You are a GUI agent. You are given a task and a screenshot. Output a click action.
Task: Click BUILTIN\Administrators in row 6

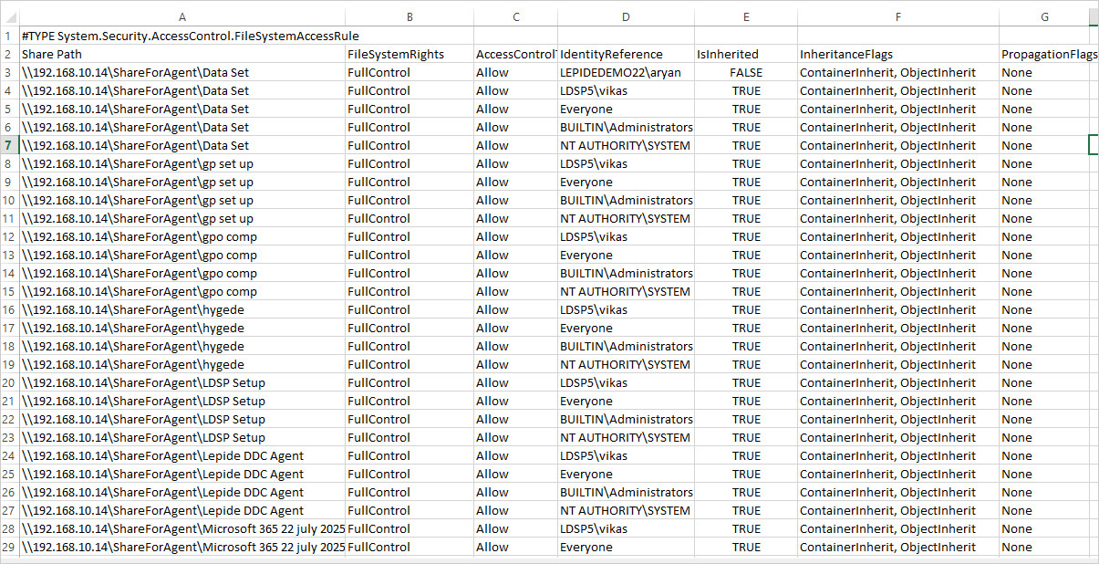pos(626,127)
